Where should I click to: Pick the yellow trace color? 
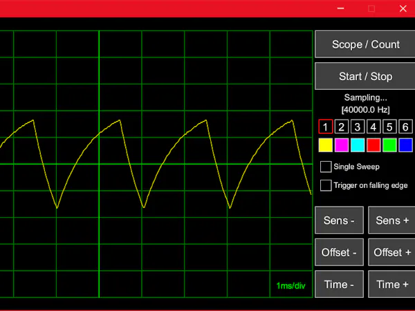pyautogui.click(x=326, y=145)
